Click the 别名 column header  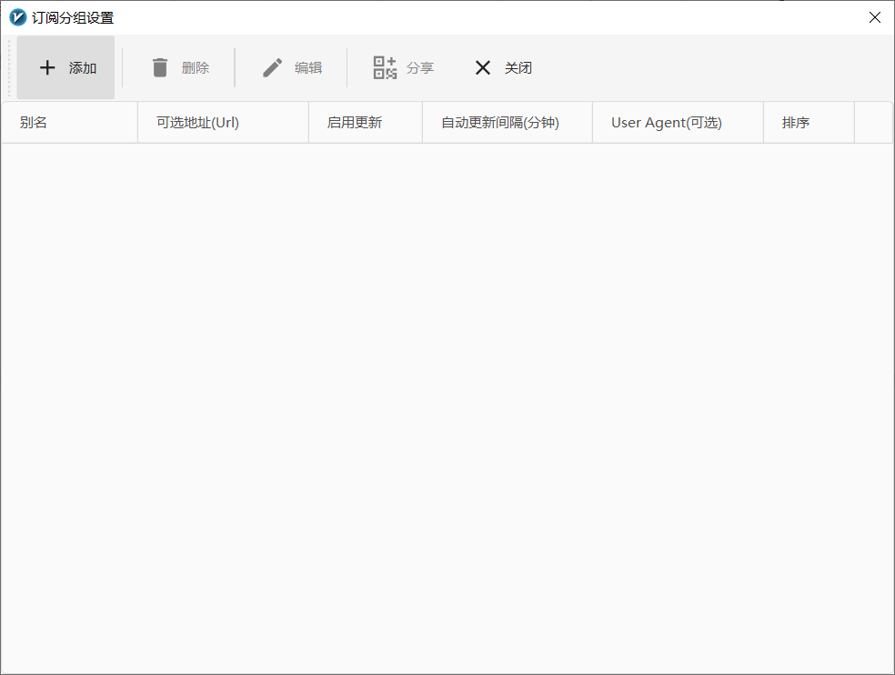pos(34,121)
